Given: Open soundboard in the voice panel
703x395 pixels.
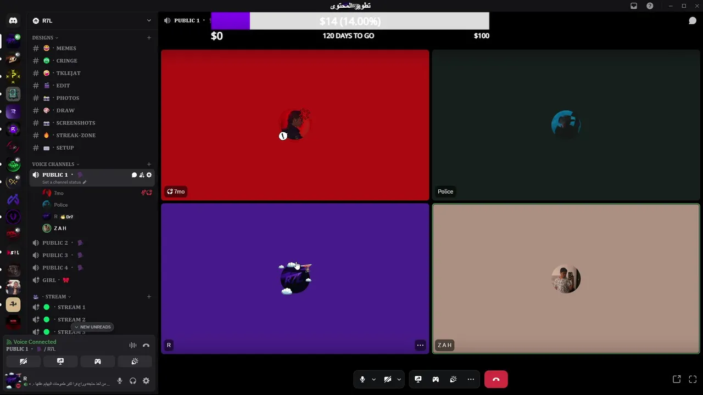Looking at the screenshot, I should (135, 362).
